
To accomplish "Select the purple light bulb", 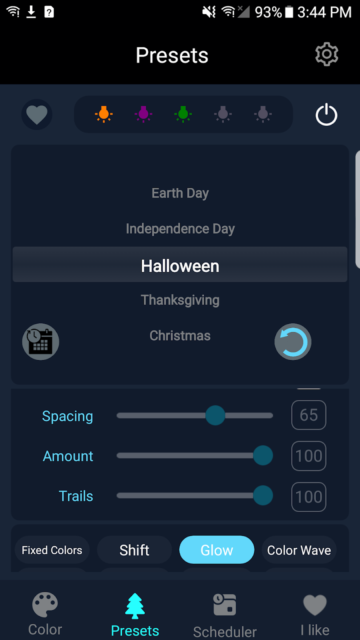I will 143,114.
